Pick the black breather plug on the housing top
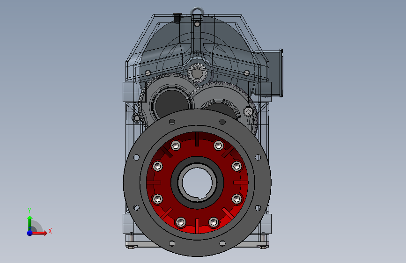This screenshot has width=406, height=263. click(177, 17)
